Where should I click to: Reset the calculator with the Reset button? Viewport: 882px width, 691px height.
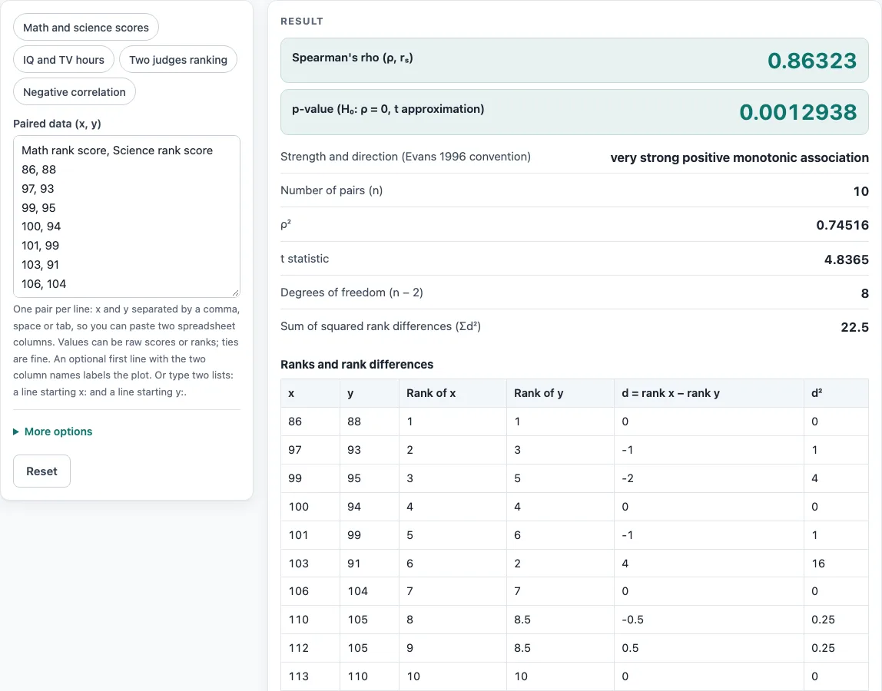pos(41,471)
